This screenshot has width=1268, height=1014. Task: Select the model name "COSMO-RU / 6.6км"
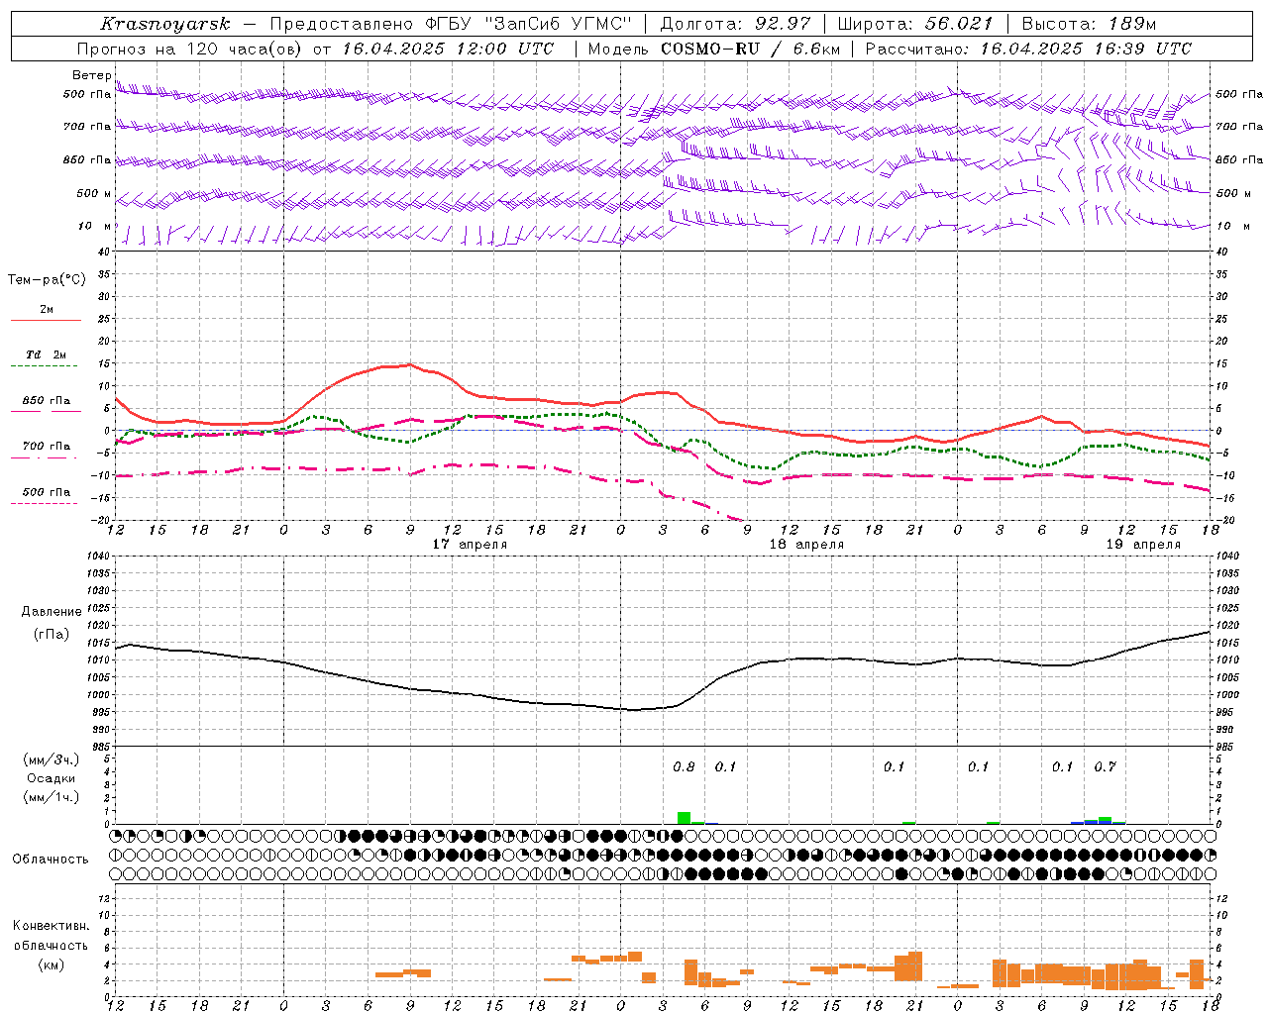point(750,49)
